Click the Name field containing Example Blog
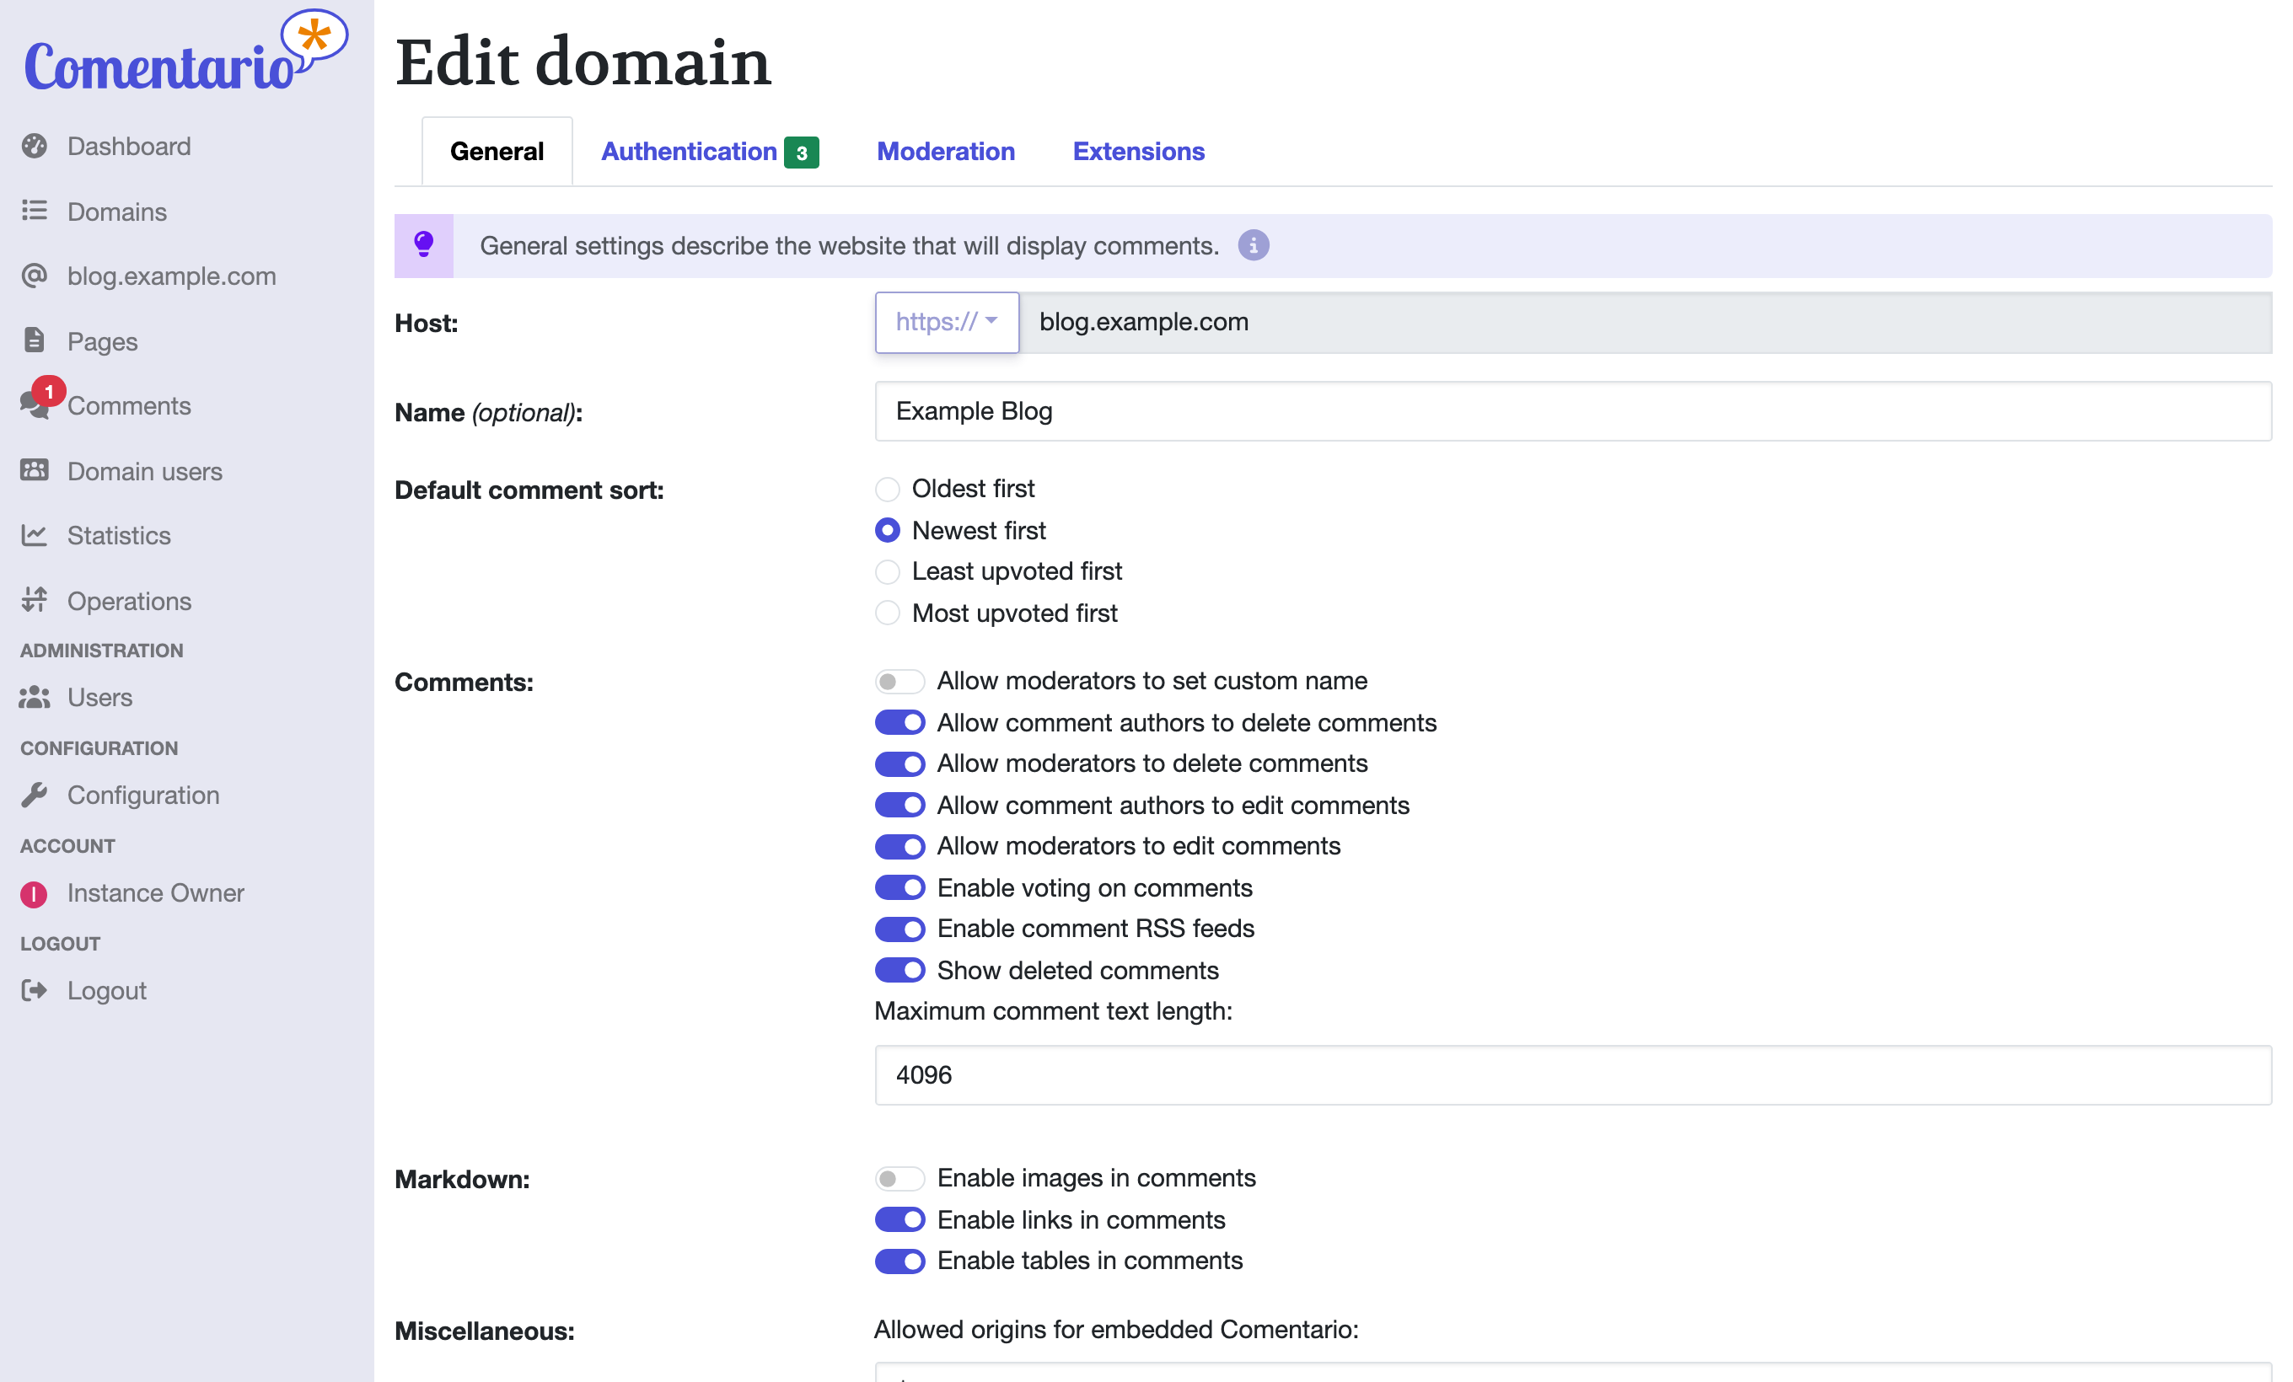This screenshot has width=2293, height=1382. 1573,411
